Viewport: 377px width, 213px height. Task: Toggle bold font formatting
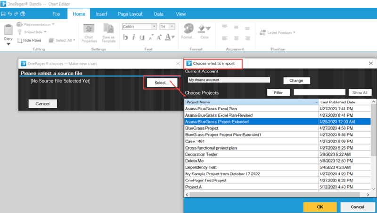125,38
